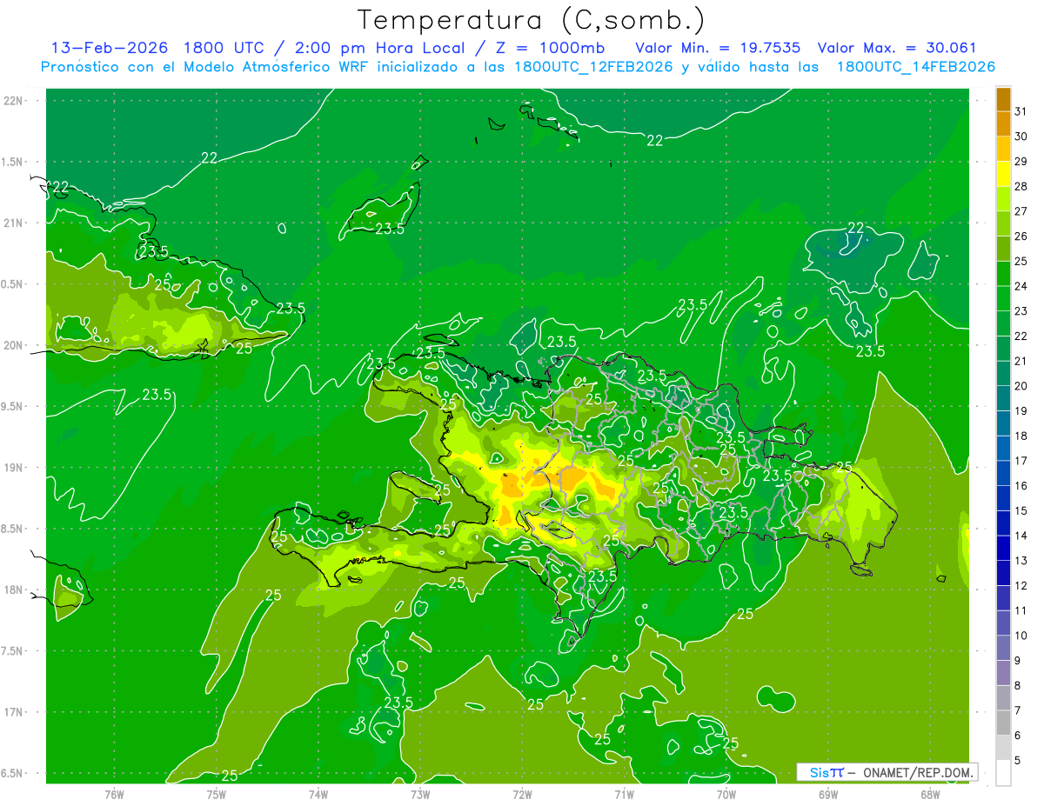Click the yellow swatch between 28 and 29

[1003, 173]
